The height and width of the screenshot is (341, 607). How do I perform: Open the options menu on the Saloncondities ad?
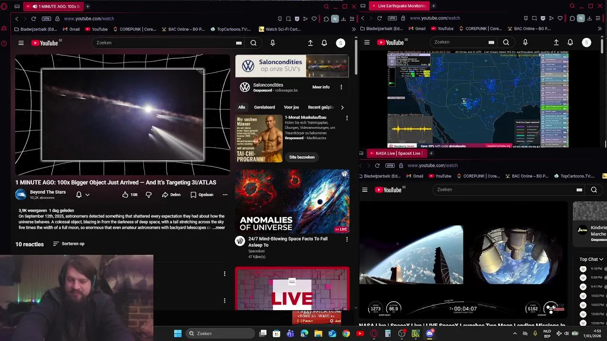coord(341,87)
